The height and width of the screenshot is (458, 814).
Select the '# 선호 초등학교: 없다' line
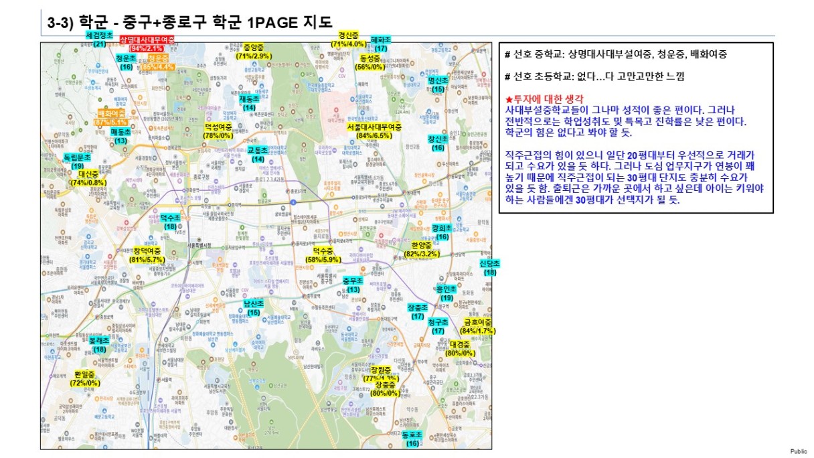[595, 76]
